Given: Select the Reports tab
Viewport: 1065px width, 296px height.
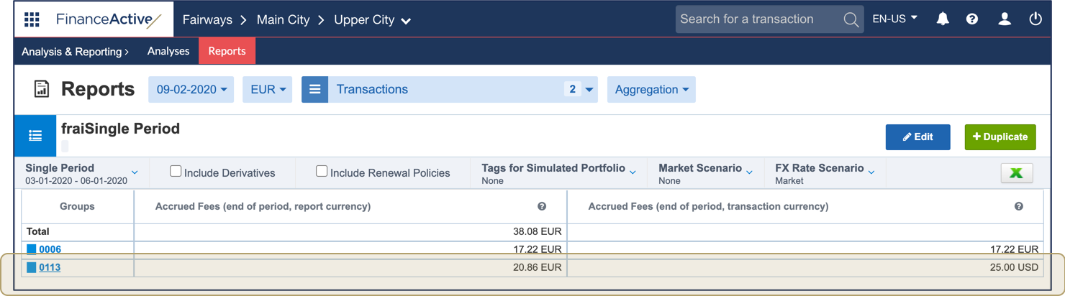Looking at the screenshot, I should coord(227,51).
